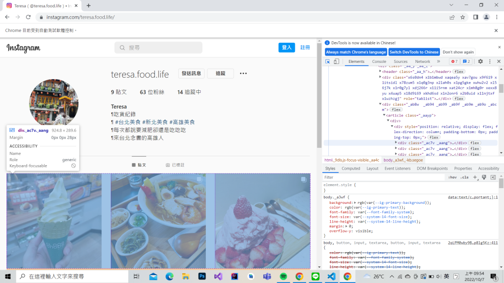The width and height of the screenshot is (504, 283).
Task: Open the strawberry shaved ice post
Action: 263,221
